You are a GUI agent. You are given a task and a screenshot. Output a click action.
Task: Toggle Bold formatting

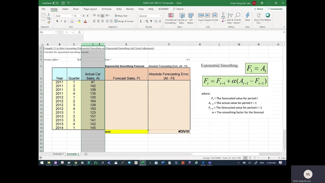57,21
